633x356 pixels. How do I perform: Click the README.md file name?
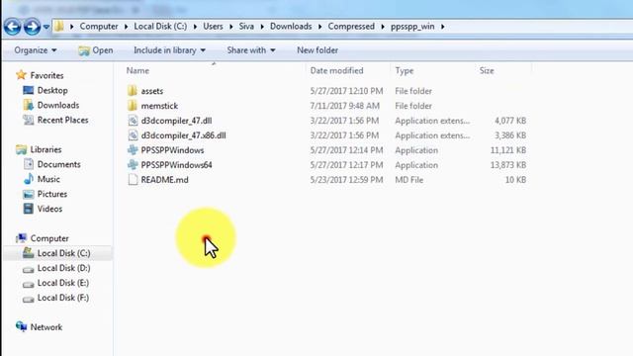(x=165, y=180)
